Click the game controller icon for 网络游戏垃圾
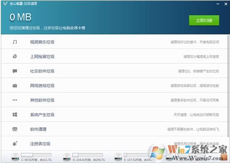230x164 pixels. click(x=15, y=85)
